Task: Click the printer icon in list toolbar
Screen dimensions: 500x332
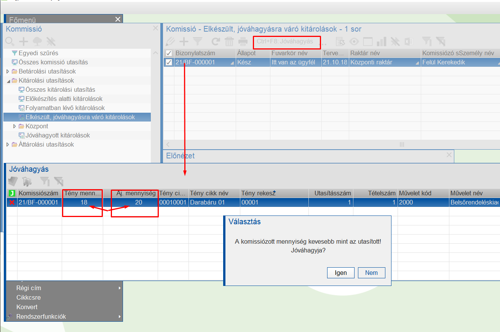Action: [x=243, y=41]
